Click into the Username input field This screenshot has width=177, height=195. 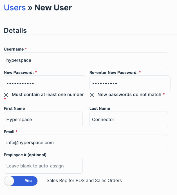coord(86,60)
